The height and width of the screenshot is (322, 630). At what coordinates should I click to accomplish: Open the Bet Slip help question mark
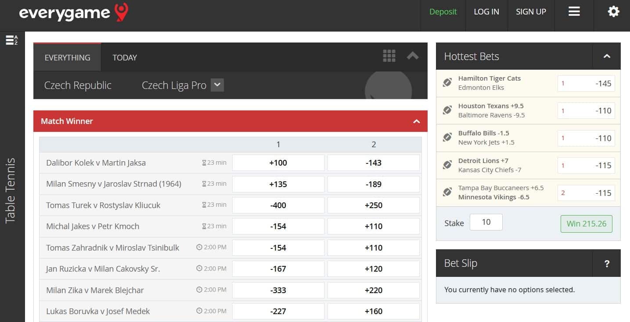(607, 263)
